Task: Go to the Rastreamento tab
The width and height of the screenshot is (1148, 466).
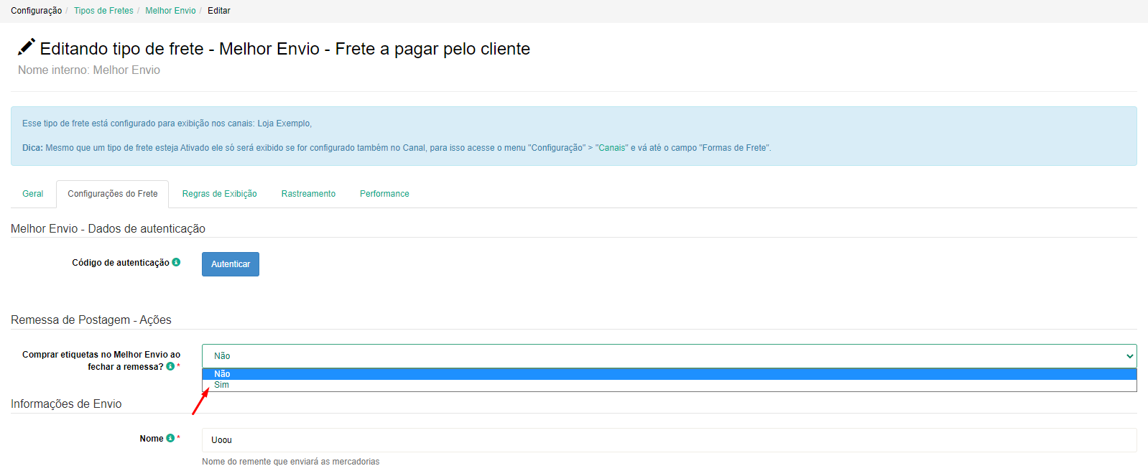Action: (308, 194)
